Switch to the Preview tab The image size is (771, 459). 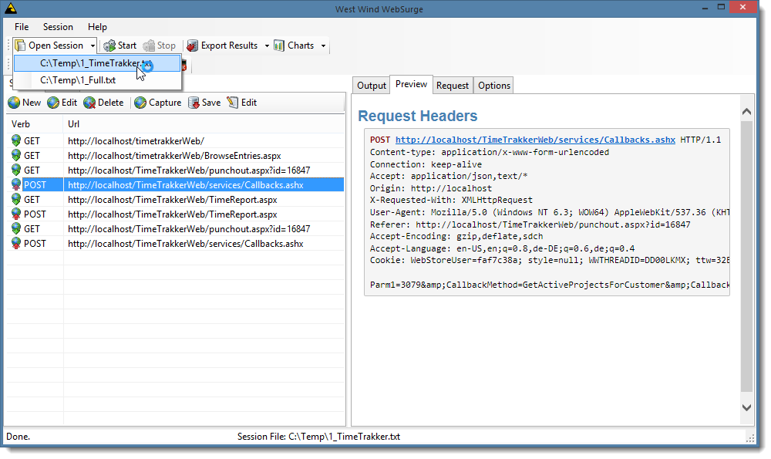411,84
